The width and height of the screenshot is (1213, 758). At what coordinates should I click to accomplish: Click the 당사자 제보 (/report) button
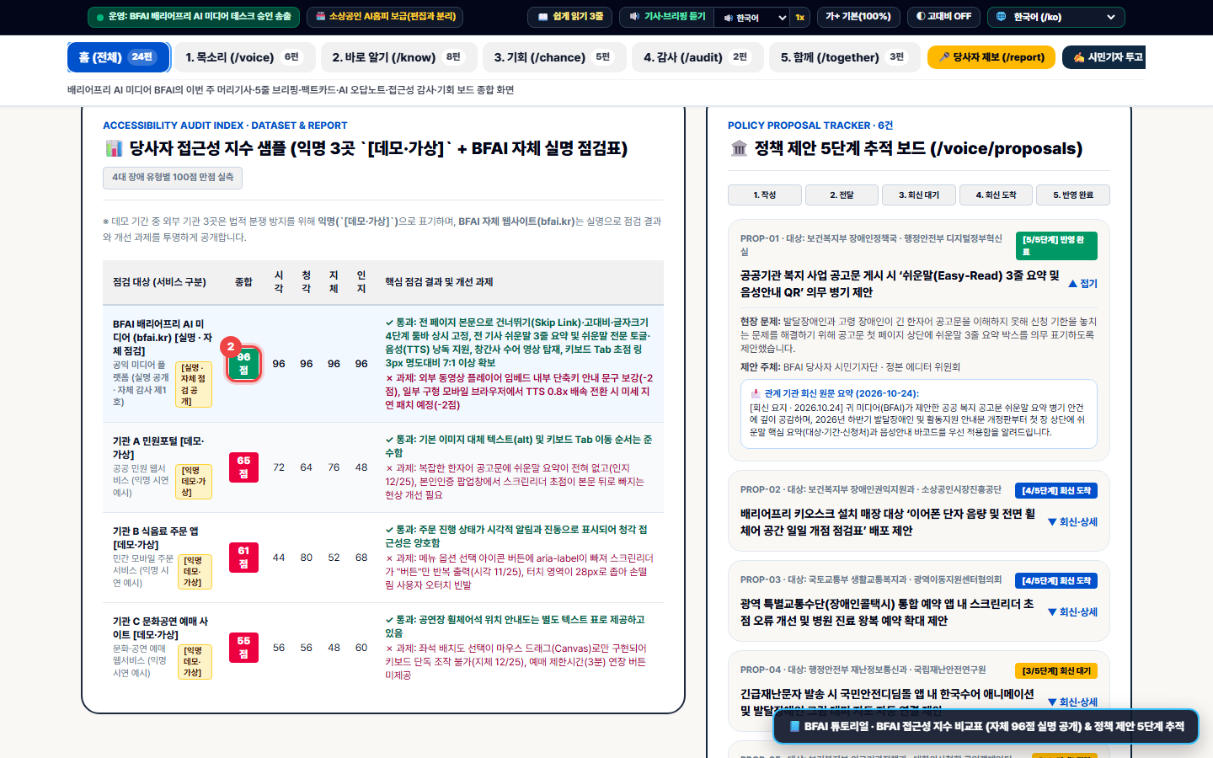(x=991, y=57)
